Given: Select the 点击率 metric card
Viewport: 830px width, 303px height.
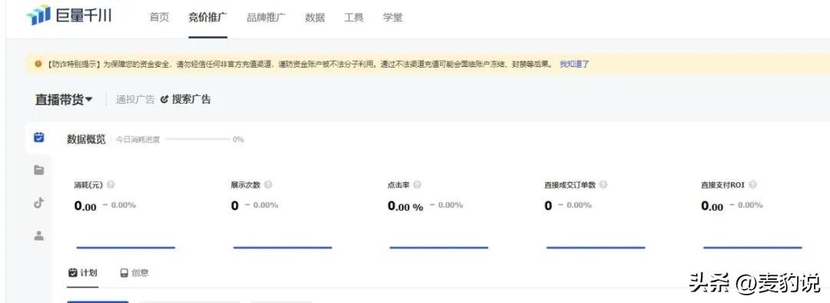Looking at the screenshot, I should pos(439,215).
